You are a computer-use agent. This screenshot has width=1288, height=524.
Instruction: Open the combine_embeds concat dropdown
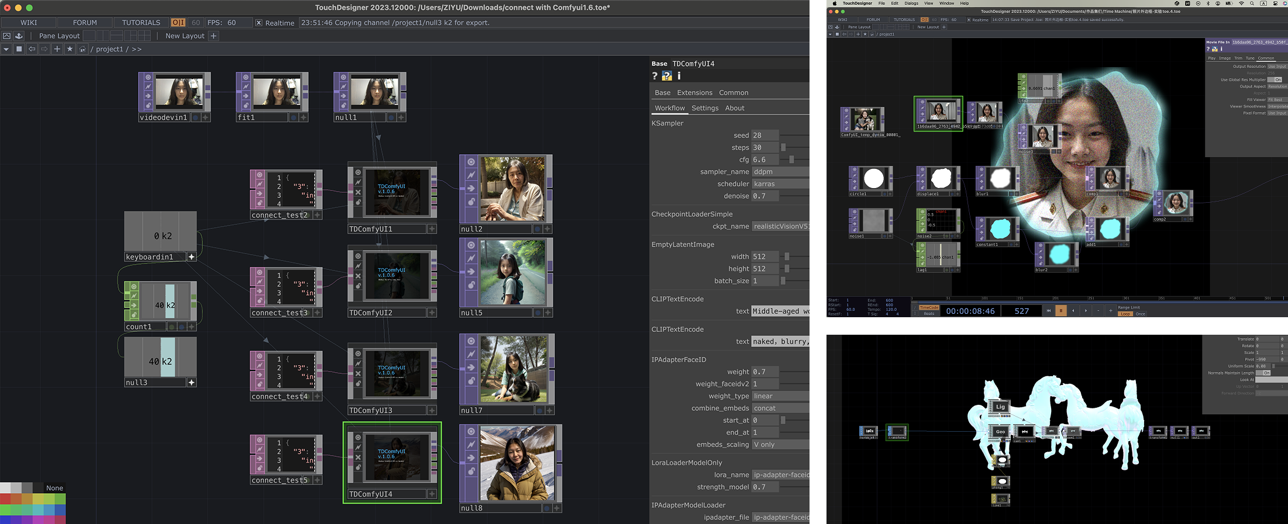tap(780, 408)
